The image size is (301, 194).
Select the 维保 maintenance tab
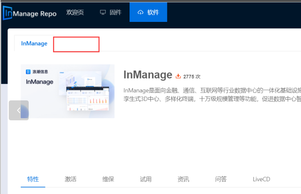pos(108,179)
